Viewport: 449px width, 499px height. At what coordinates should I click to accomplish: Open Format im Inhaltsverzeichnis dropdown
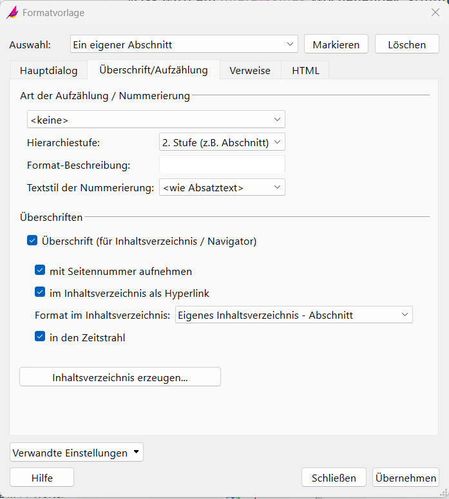coord(294,315)
